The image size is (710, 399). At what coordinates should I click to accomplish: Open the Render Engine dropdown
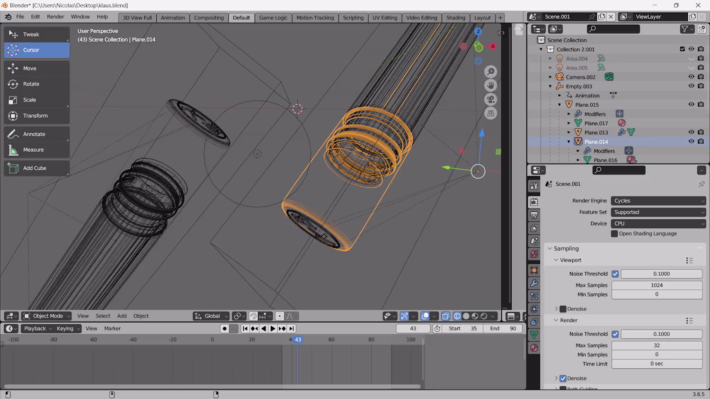[658, 201]
